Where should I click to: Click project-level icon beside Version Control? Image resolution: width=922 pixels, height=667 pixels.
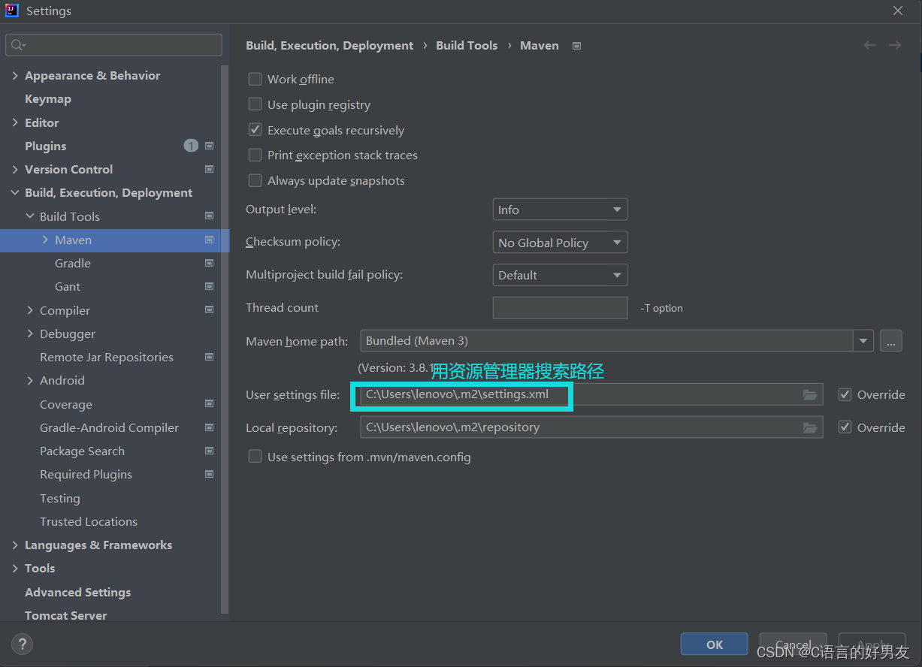pos(210,169)
